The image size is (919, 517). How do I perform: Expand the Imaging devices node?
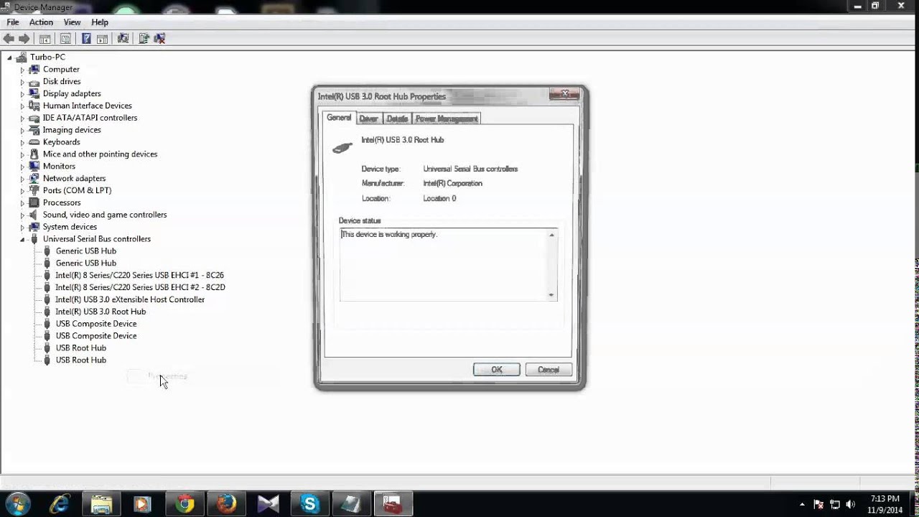coord(22,130)
